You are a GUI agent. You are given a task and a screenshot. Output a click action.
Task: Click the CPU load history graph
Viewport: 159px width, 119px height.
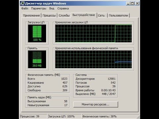[93, 33]
